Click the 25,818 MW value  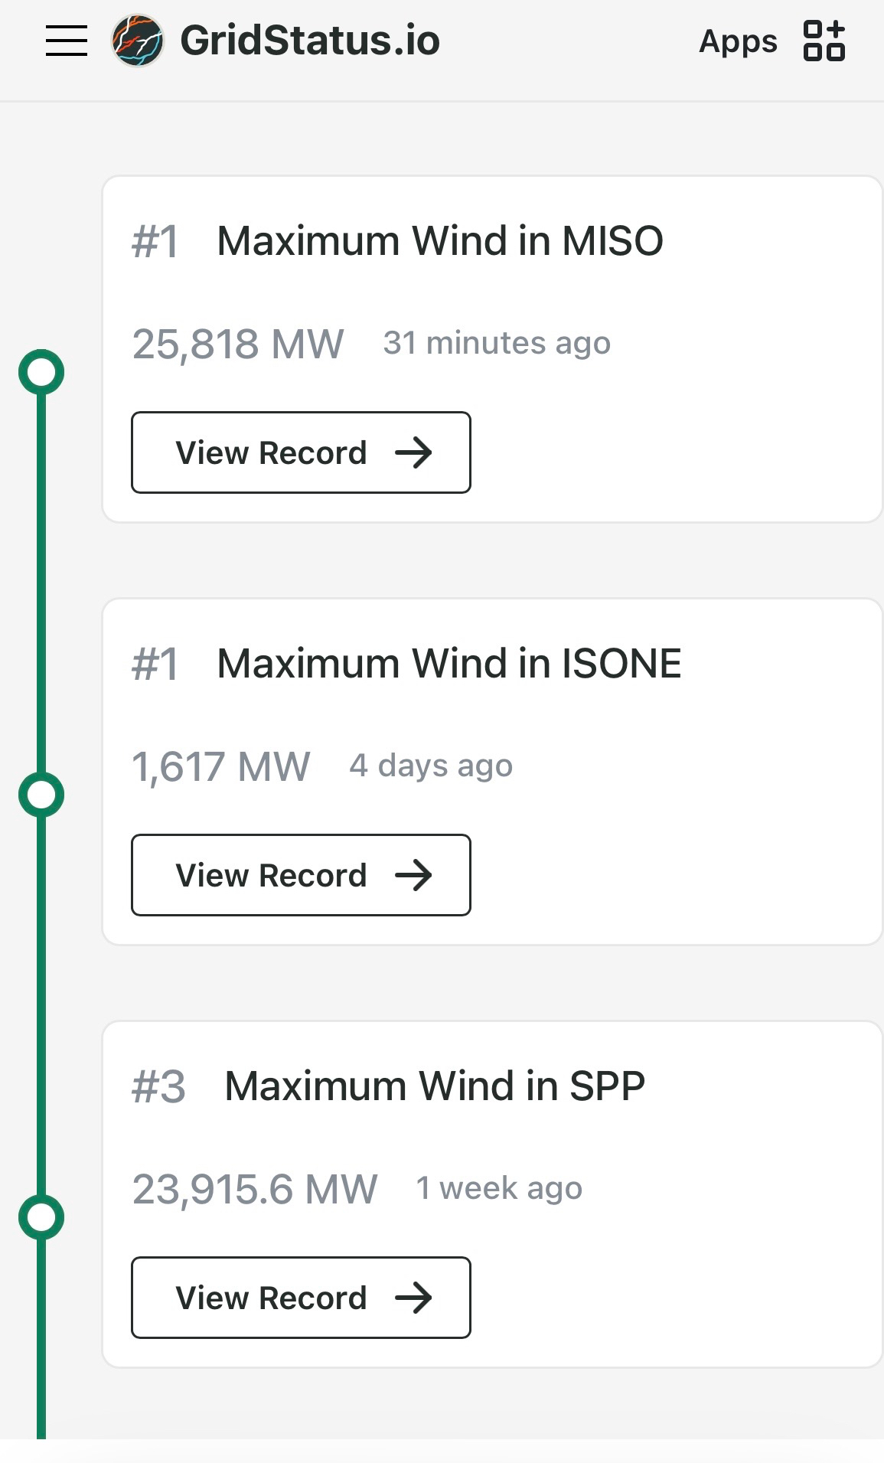(x=238, y=344)
